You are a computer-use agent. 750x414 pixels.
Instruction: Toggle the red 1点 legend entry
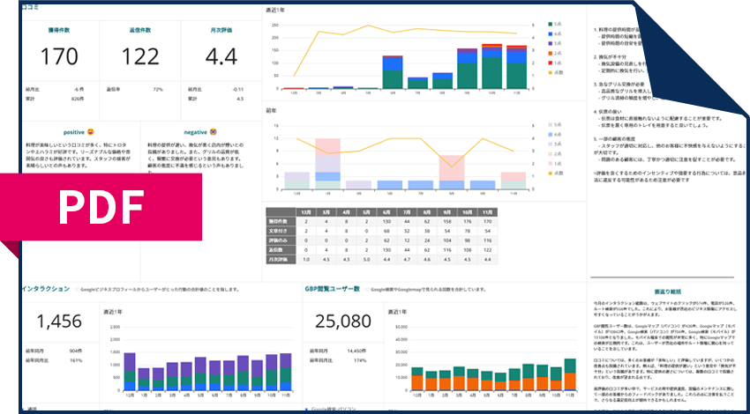[551, 63]
